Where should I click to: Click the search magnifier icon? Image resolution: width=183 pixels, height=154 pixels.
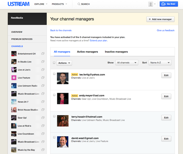79,4
